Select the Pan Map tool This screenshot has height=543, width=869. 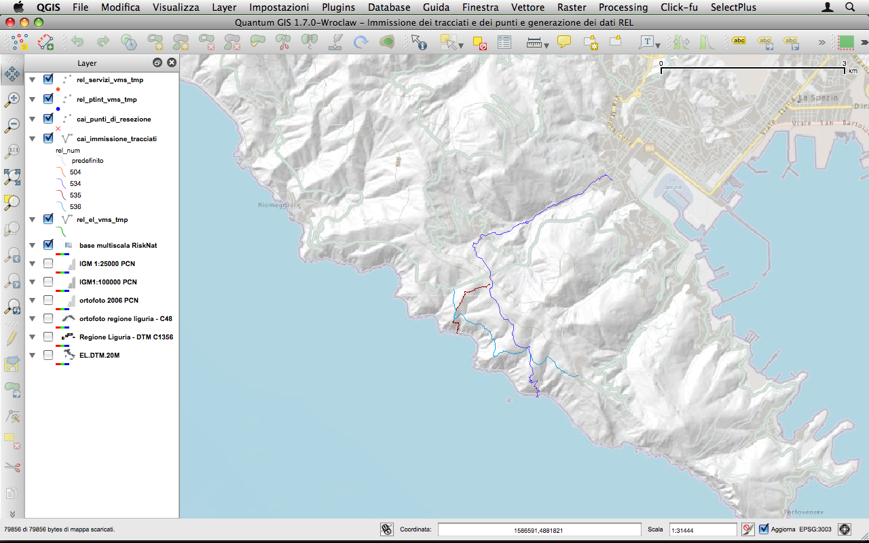12,73
